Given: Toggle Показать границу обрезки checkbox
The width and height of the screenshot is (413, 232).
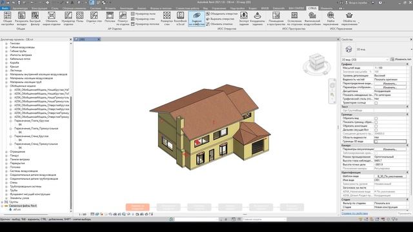Looking at the screenshot, I should coord(376,122).
